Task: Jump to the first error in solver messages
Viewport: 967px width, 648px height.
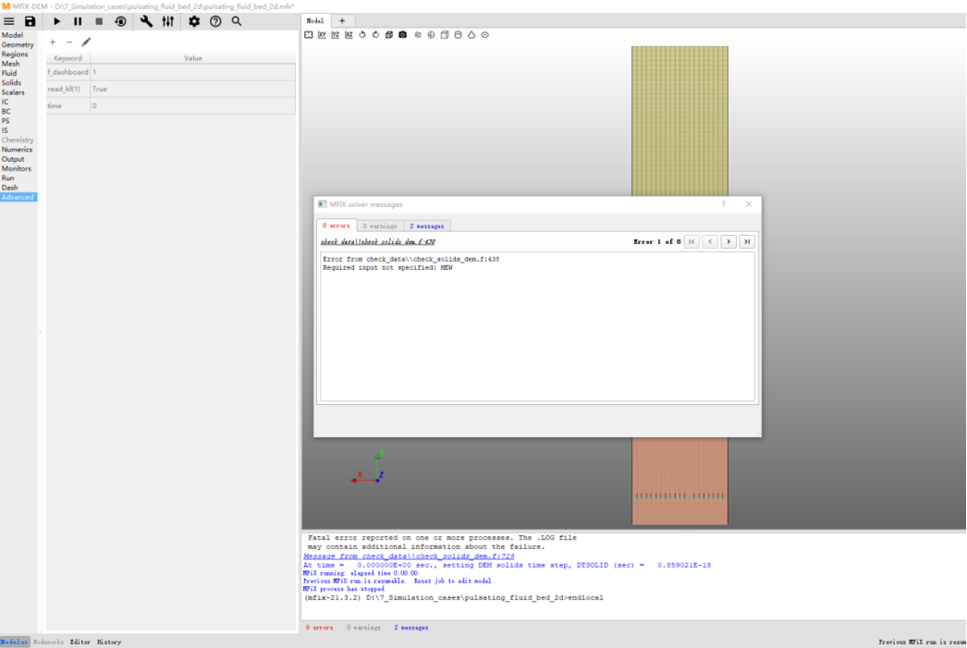Action: pos(692,241)
